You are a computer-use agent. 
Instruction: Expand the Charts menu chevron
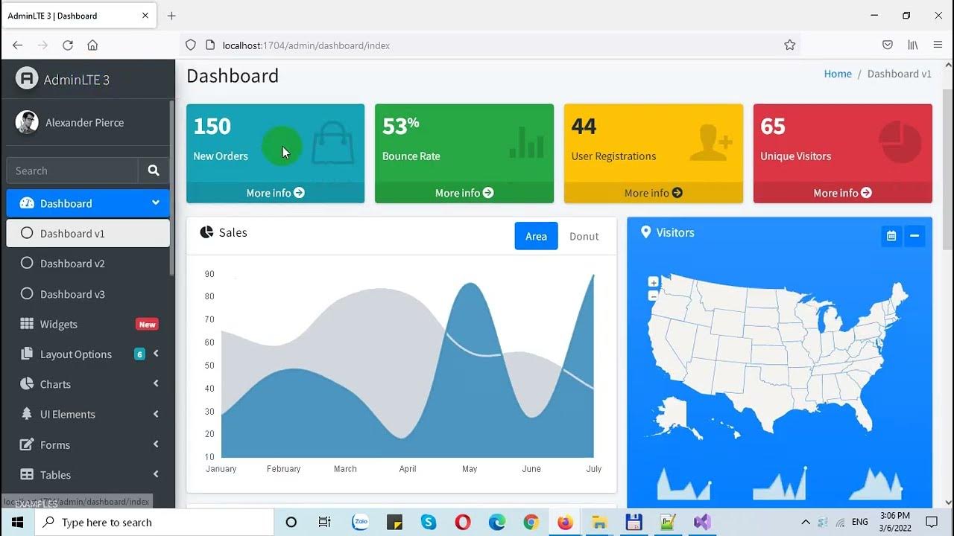156,383
